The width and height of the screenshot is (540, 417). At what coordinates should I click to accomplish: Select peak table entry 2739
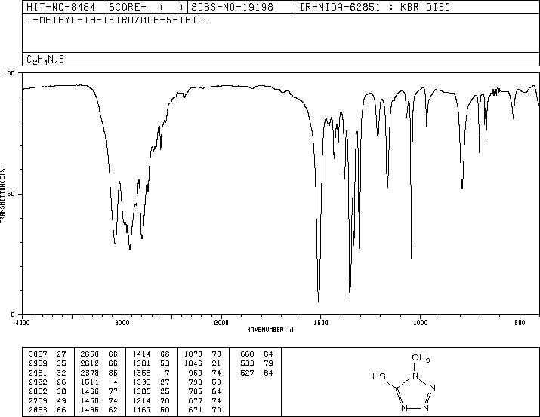coord(39,401)
